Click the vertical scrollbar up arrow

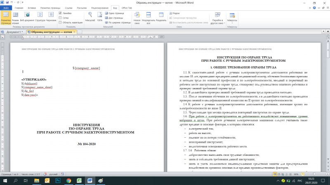[328, 41]
